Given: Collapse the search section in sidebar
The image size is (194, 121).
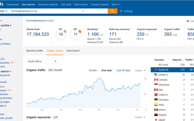Looking at the screenshot, I should (6, 71).
